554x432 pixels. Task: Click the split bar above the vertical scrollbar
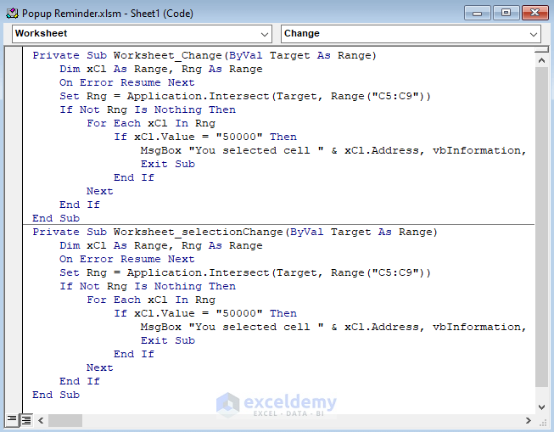click(x=541, y=49)
